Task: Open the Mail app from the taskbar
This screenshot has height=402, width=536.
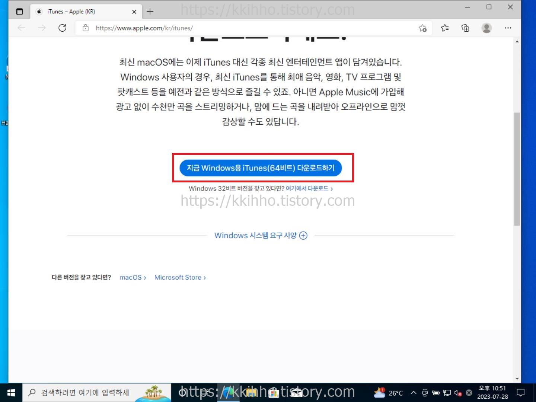Action: pos(297,393)
